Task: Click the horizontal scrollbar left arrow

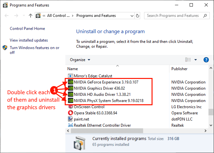Action: (x=68, y=131)
